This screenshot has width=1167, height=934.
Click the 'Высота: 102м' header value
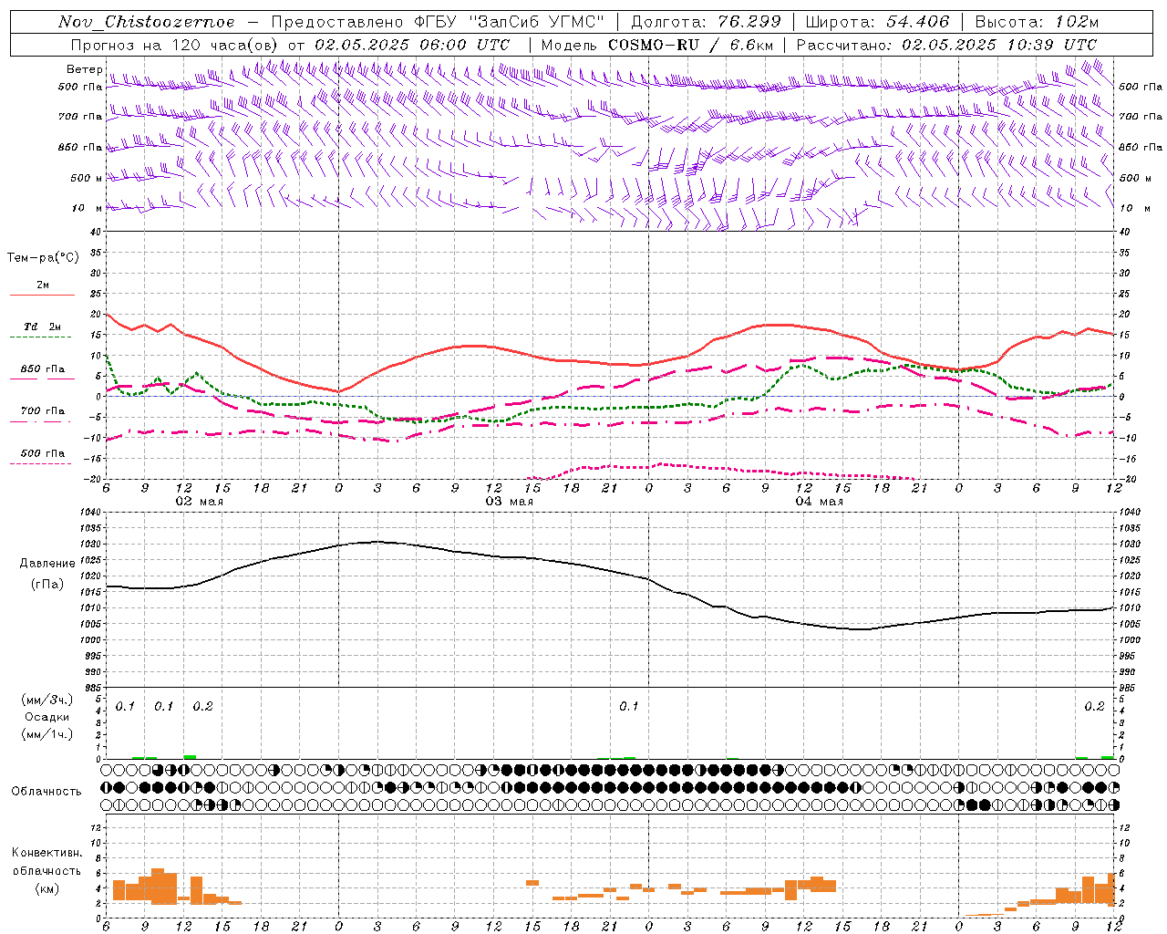(1037, 22)
